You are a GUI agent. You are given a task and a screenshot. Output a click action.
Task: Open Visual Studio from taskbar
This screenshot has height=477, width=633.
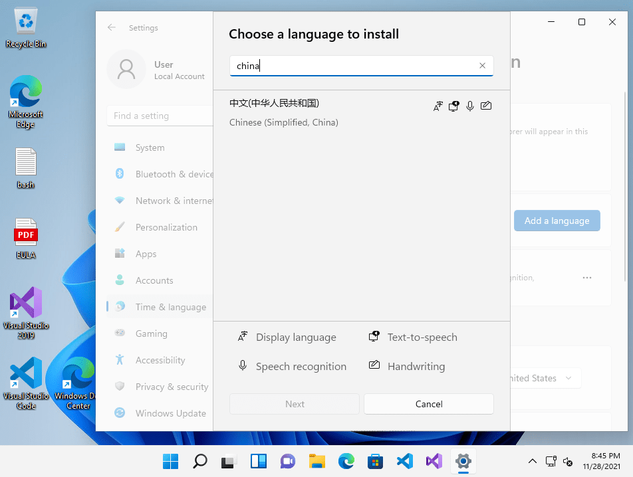[x=434, y=461]
